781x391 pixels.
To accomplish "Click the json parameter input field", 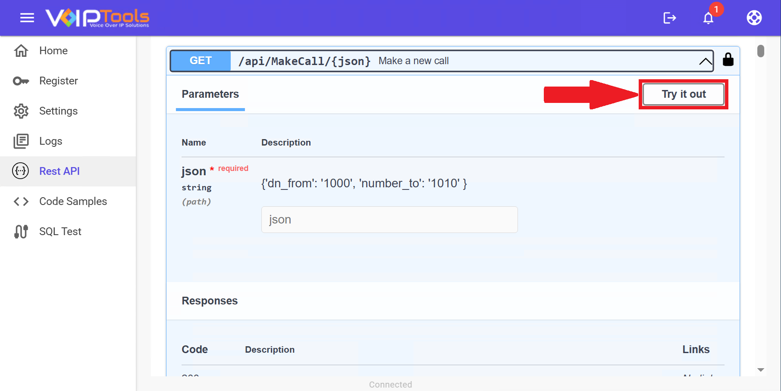I will pyautogui.click(x=389, y=220).
